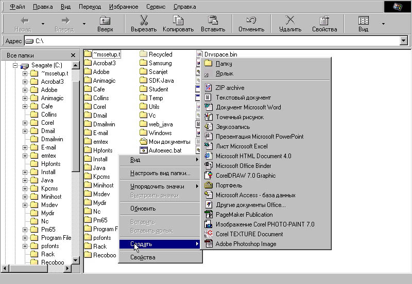Click the folder tree scroll-up arrow
412x284 pixels.
[x=75, y=65]
